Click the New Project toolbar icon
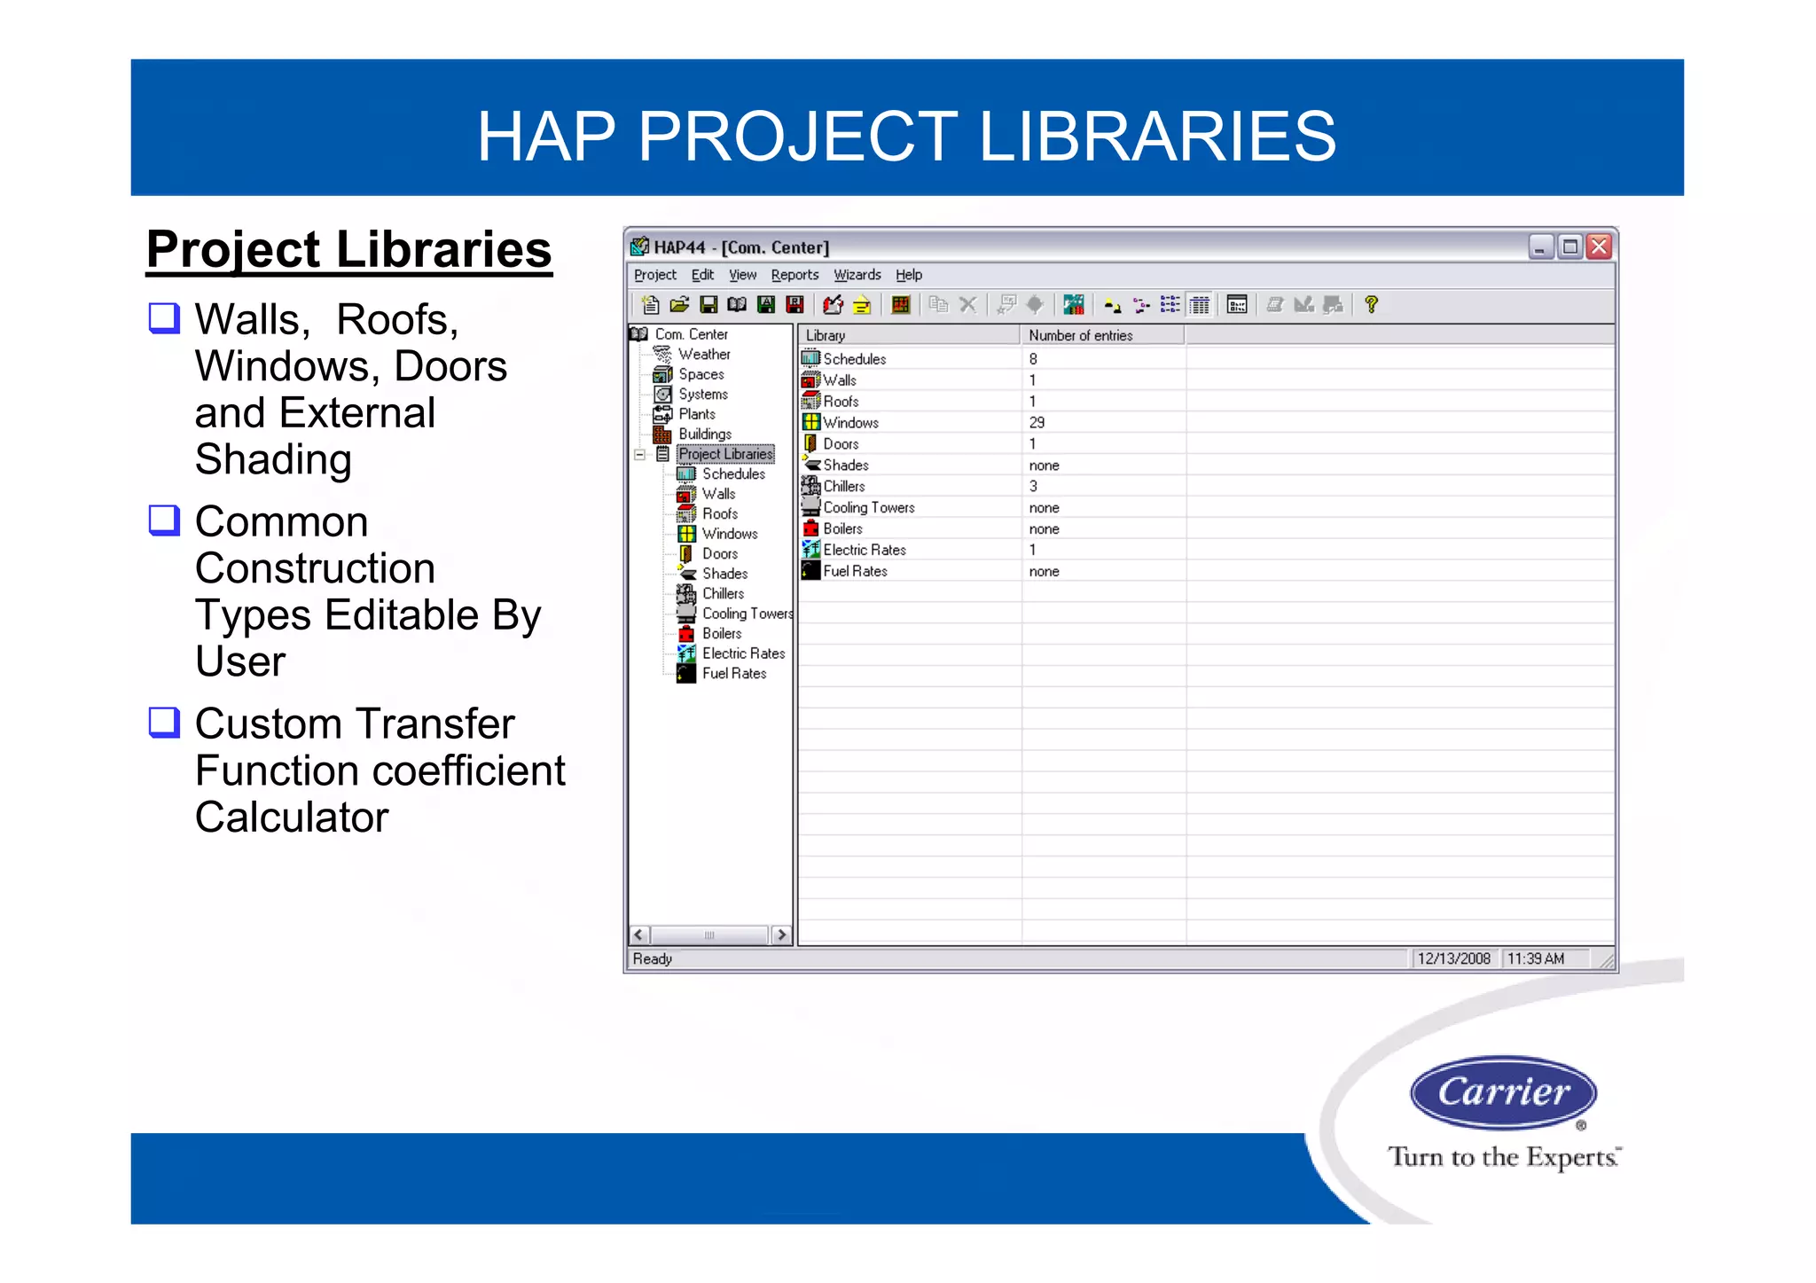The image size is (1816, 1283). [650, 305]
